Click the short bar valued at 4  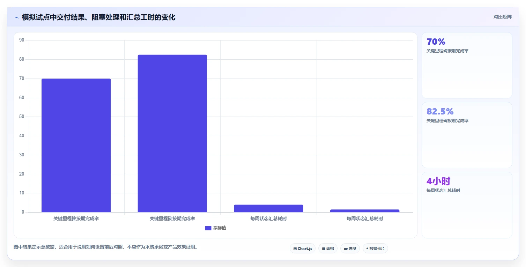tap(268, 208)
